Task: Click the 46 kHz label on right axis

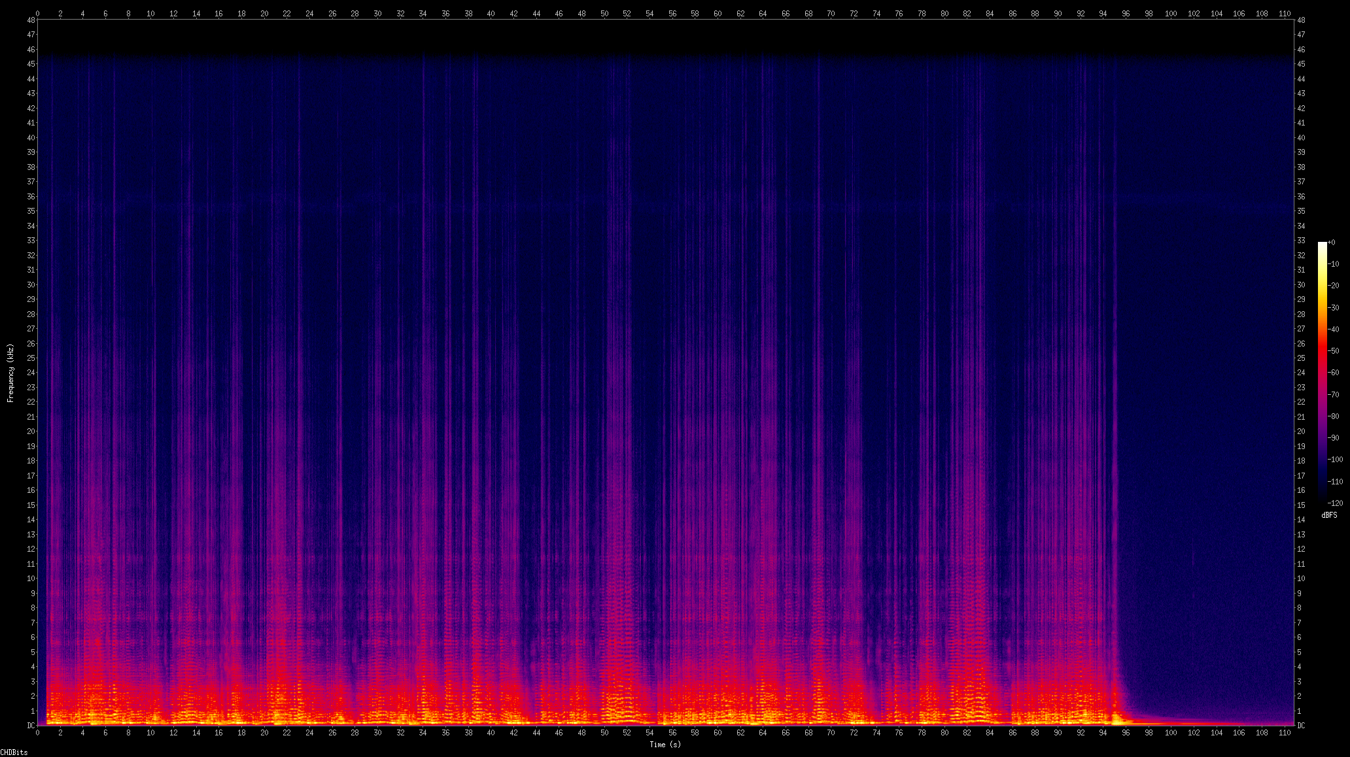Action: [1301, 50]
